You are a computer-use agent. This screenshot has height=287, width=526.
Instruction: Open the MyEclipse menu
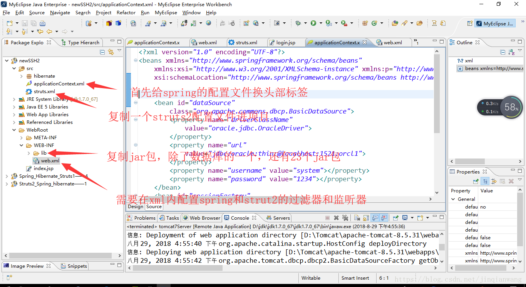click(166, 13)
